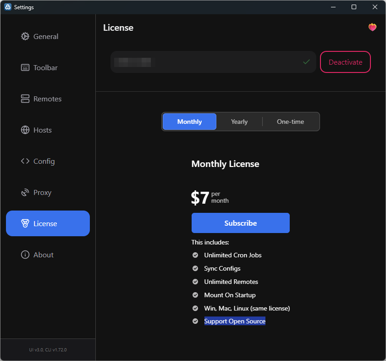
Task: Click the License medal icon in sidebar
Action: pyautogui.click(x=25, y=223)
